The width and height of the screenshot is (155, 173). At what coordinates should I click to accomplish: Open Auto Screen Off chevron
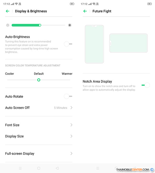coord(72,108)
